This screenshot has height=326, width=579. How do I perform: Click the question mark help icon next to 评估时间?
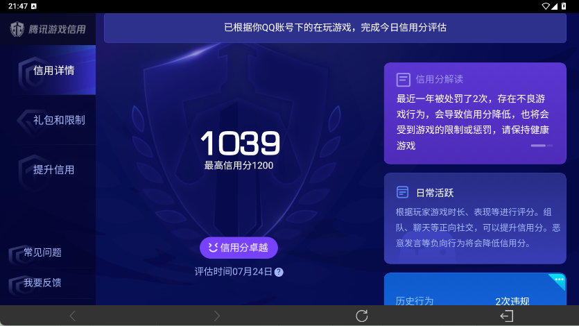[x=279, y=272]
